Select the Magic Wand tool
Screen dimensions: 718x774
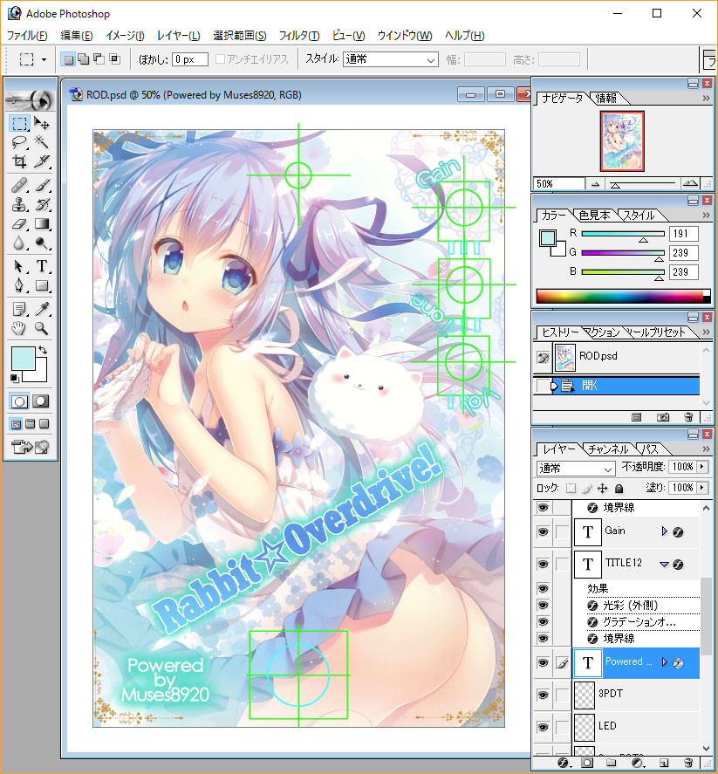[x=42, y=142]
